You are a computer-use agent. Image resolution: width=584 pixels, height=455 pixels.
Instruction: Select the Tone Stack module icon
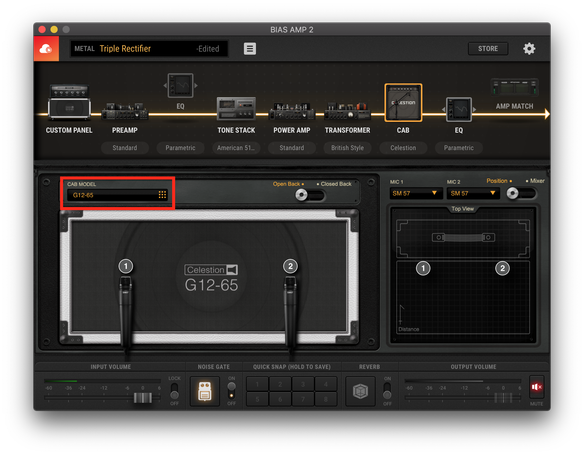click(x=236, y=108)
